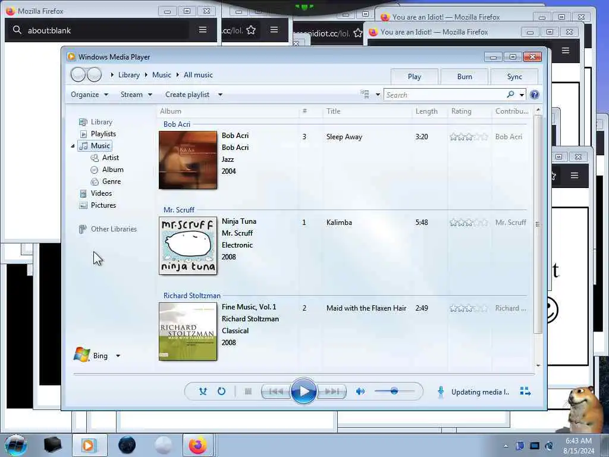Viewport: 609px width, 457px height.
Task: Skip to previous track button
Action: [x=276, y=392]
